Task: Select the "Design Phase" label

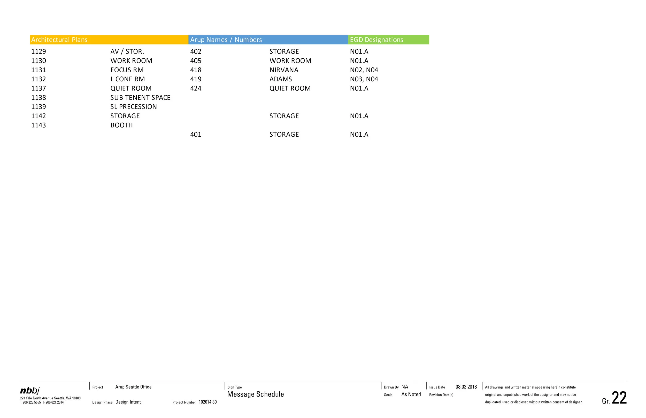Action: (102, 402)
